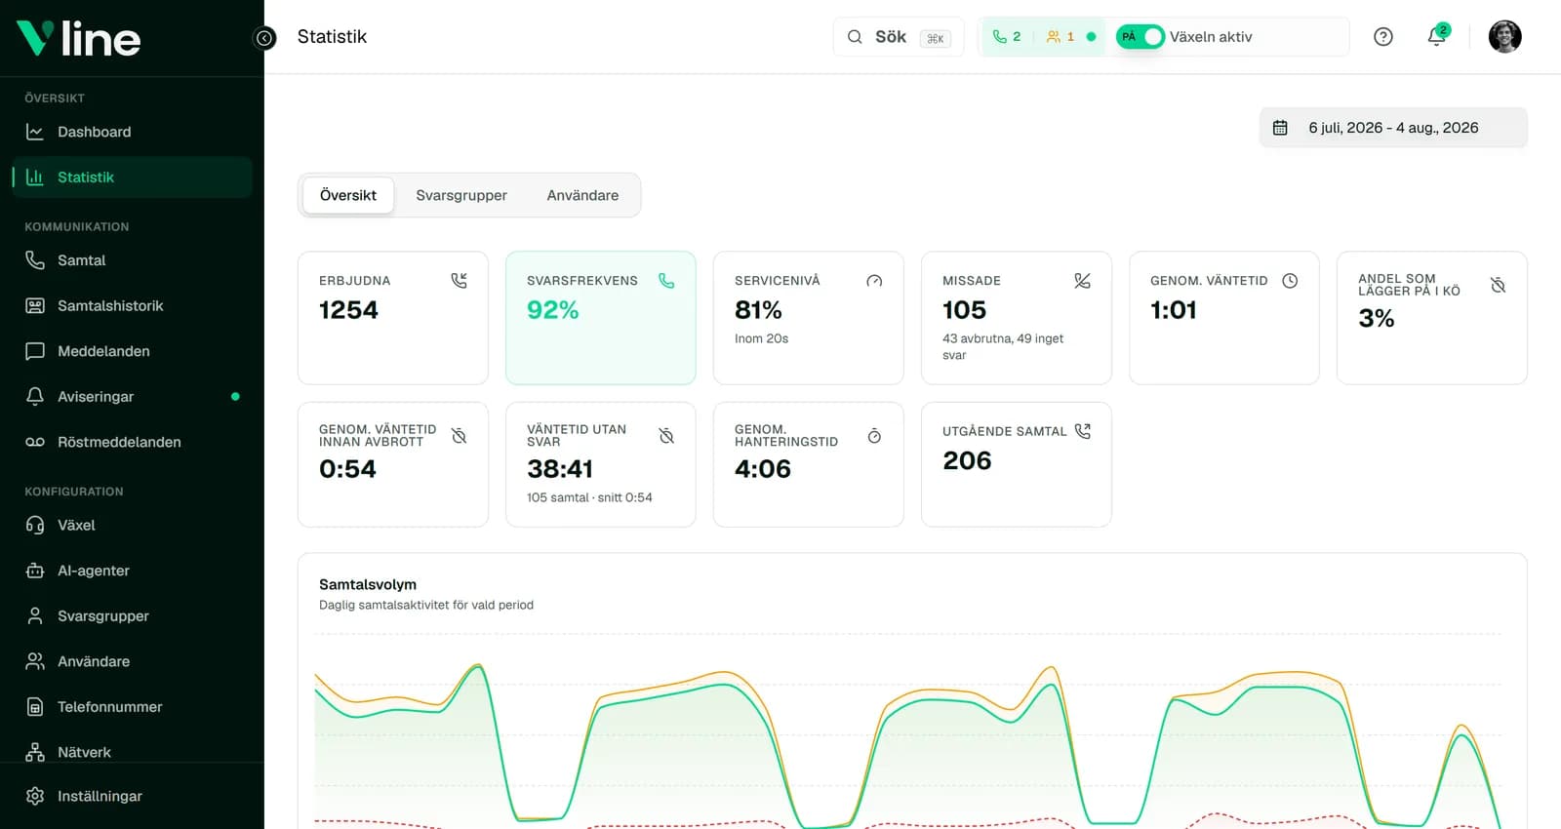Open Samtal in the sidebar
1561x829 pixels.
132,260
